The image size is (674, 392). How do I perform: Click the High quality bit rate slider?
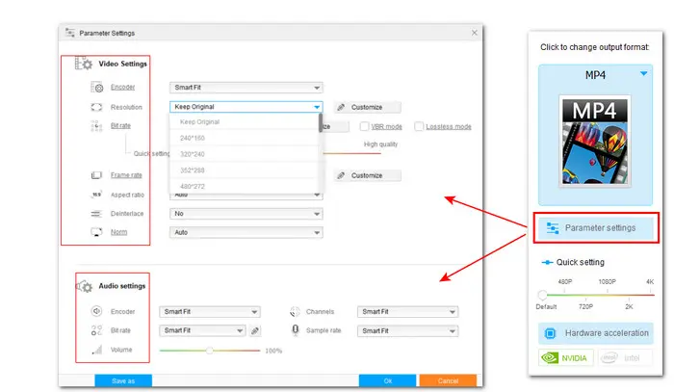pyautogui.click(x=351, y=153)
